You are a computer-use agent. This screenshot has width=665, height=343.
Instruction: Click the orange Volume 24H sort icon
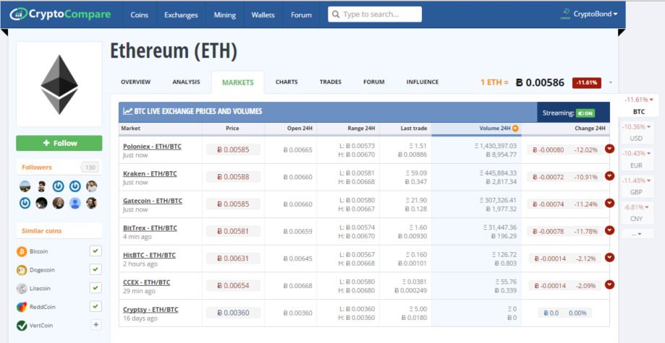pos(515,129)
